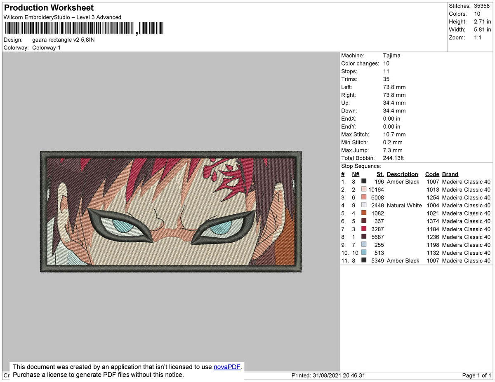Click the Code column header

click(432, 174)
